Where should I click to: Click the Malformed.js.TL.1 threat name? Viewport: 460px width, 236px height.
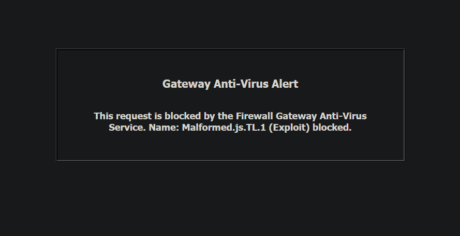pos(224,128)
